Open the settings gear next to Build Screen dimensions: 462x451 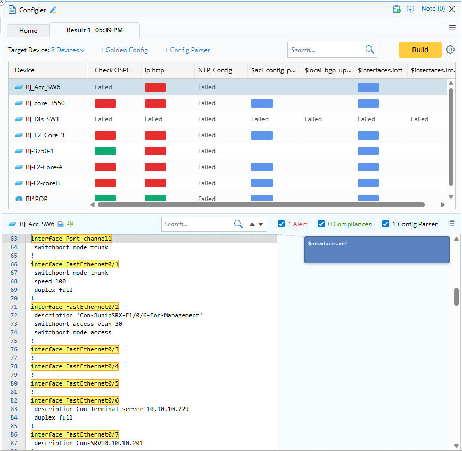[x=450, y=50]
